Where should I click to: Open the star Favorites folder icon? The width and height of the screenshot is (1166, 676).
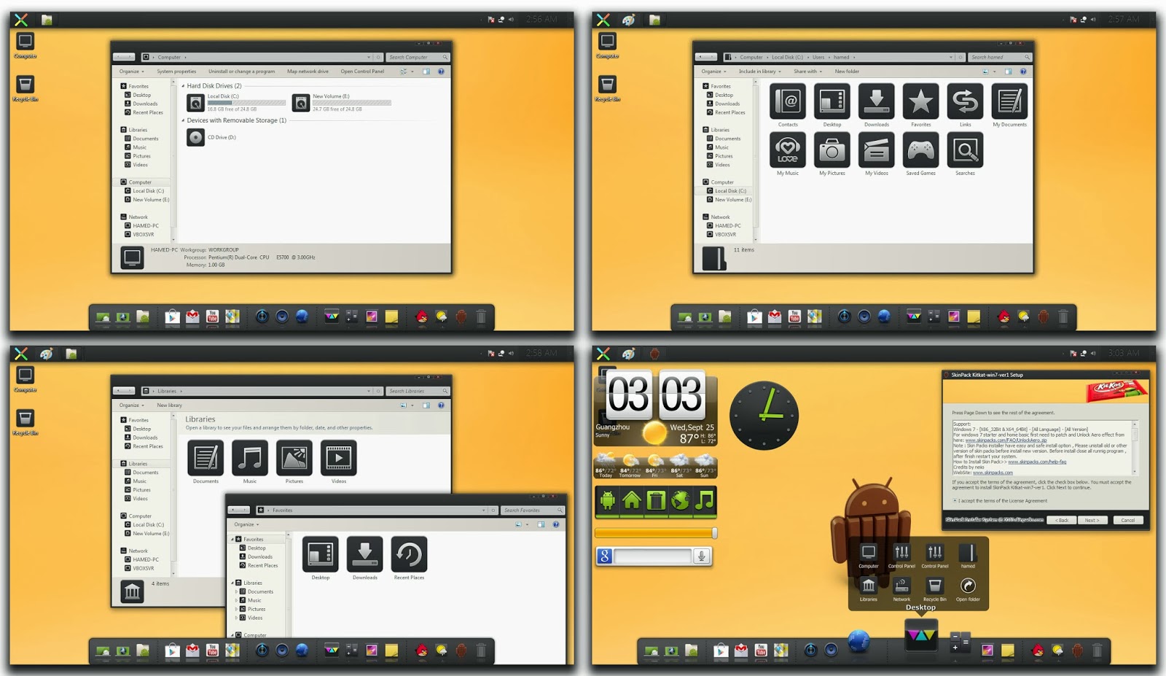921,101
